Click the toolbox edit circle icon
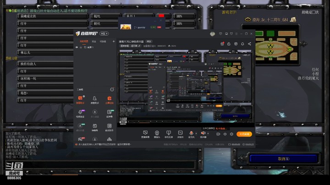The image size is (330, 185). pyautogui.click(x=112, y=89)
